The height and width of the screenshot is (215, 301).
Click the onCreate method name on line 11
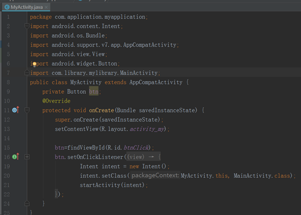(102, 110)
